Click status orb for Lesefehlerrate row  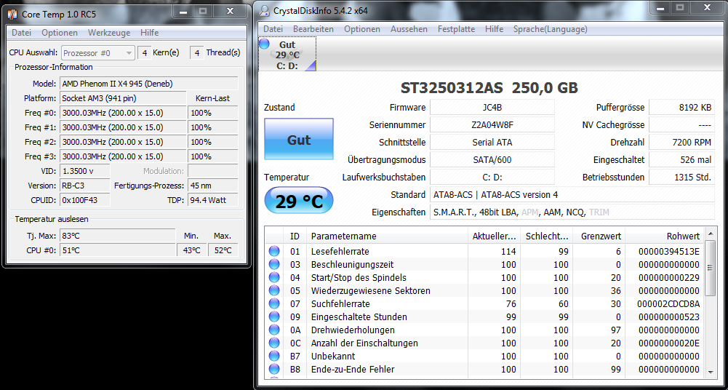coord(274,251)
